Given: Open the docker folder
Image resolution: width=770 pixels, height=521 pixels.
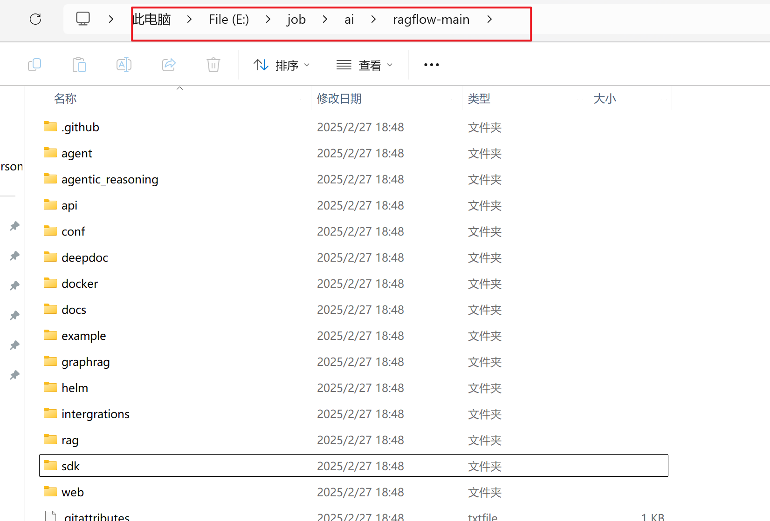Looking at the screenshot, I should (80, 283).
